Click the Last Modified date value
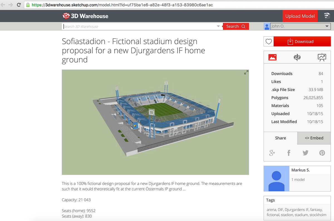This screenshot has width=334, height=221. coord(315,122)
